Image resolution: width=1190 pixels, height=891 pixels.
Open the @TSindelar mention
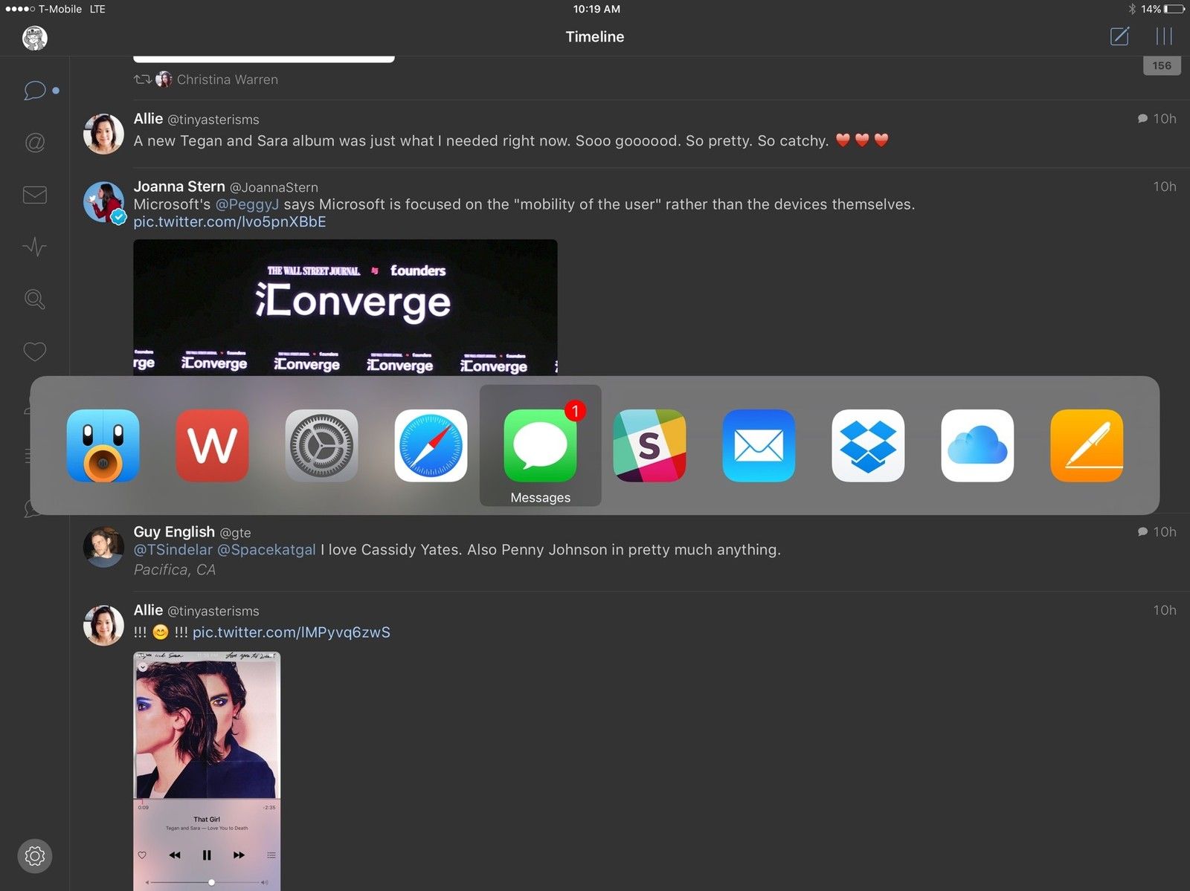coord(173,550)
